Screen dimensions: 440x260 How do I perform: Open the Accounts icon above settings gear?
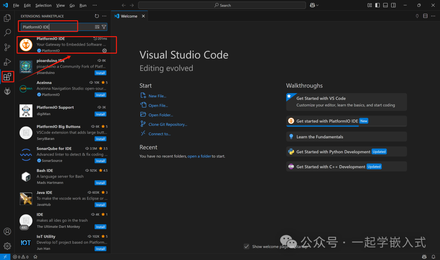pyautogui.click(x=7, y=231)
